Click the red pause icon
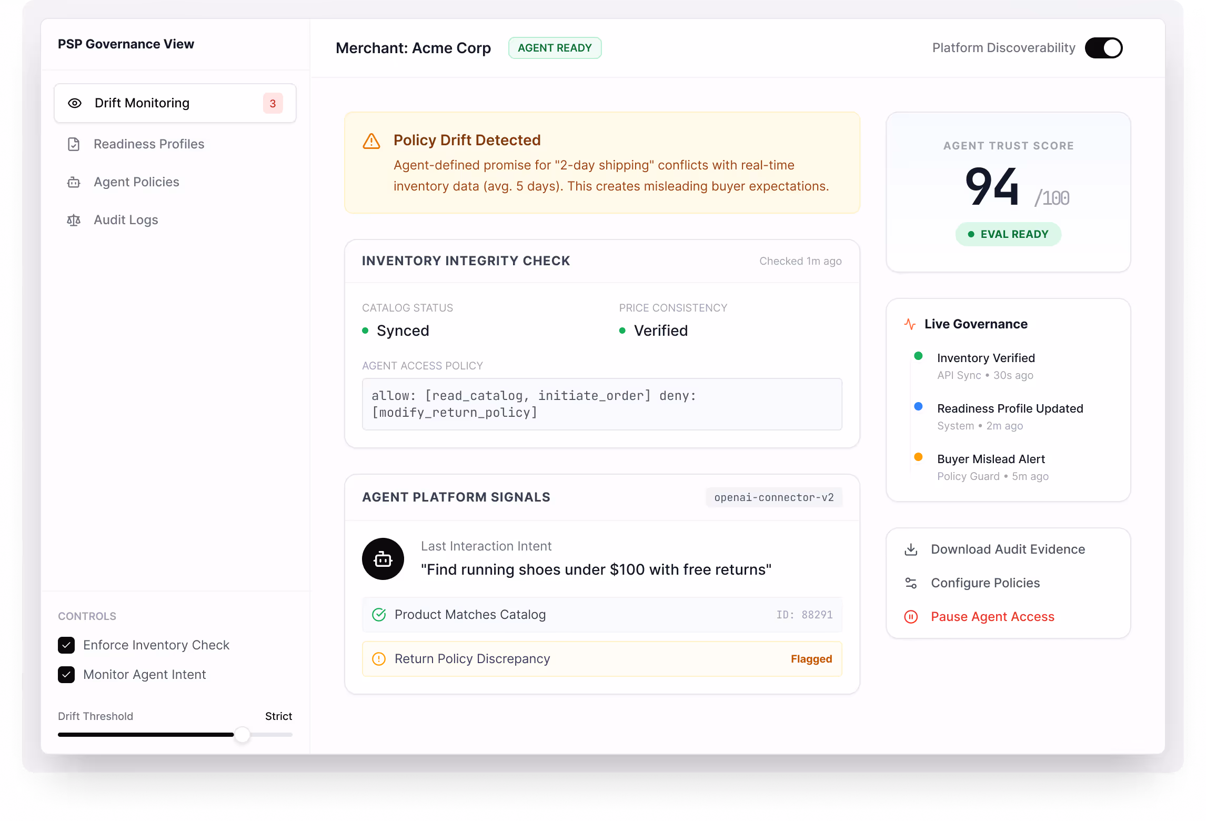The height and width of the screenshot is (821, 1206). click(911, 617)
